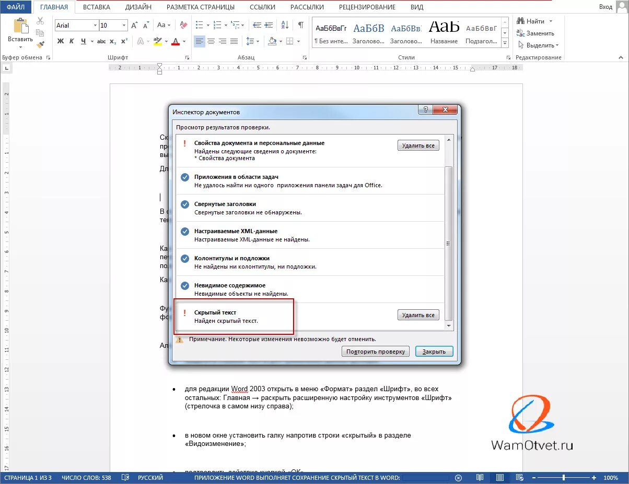Click the borders grid icon

coord(289,41)
